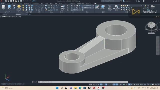Select the Culling tool in Selection panel
Image resolution: width=160 pixels, height=90 pixels.
click(97, 7)
